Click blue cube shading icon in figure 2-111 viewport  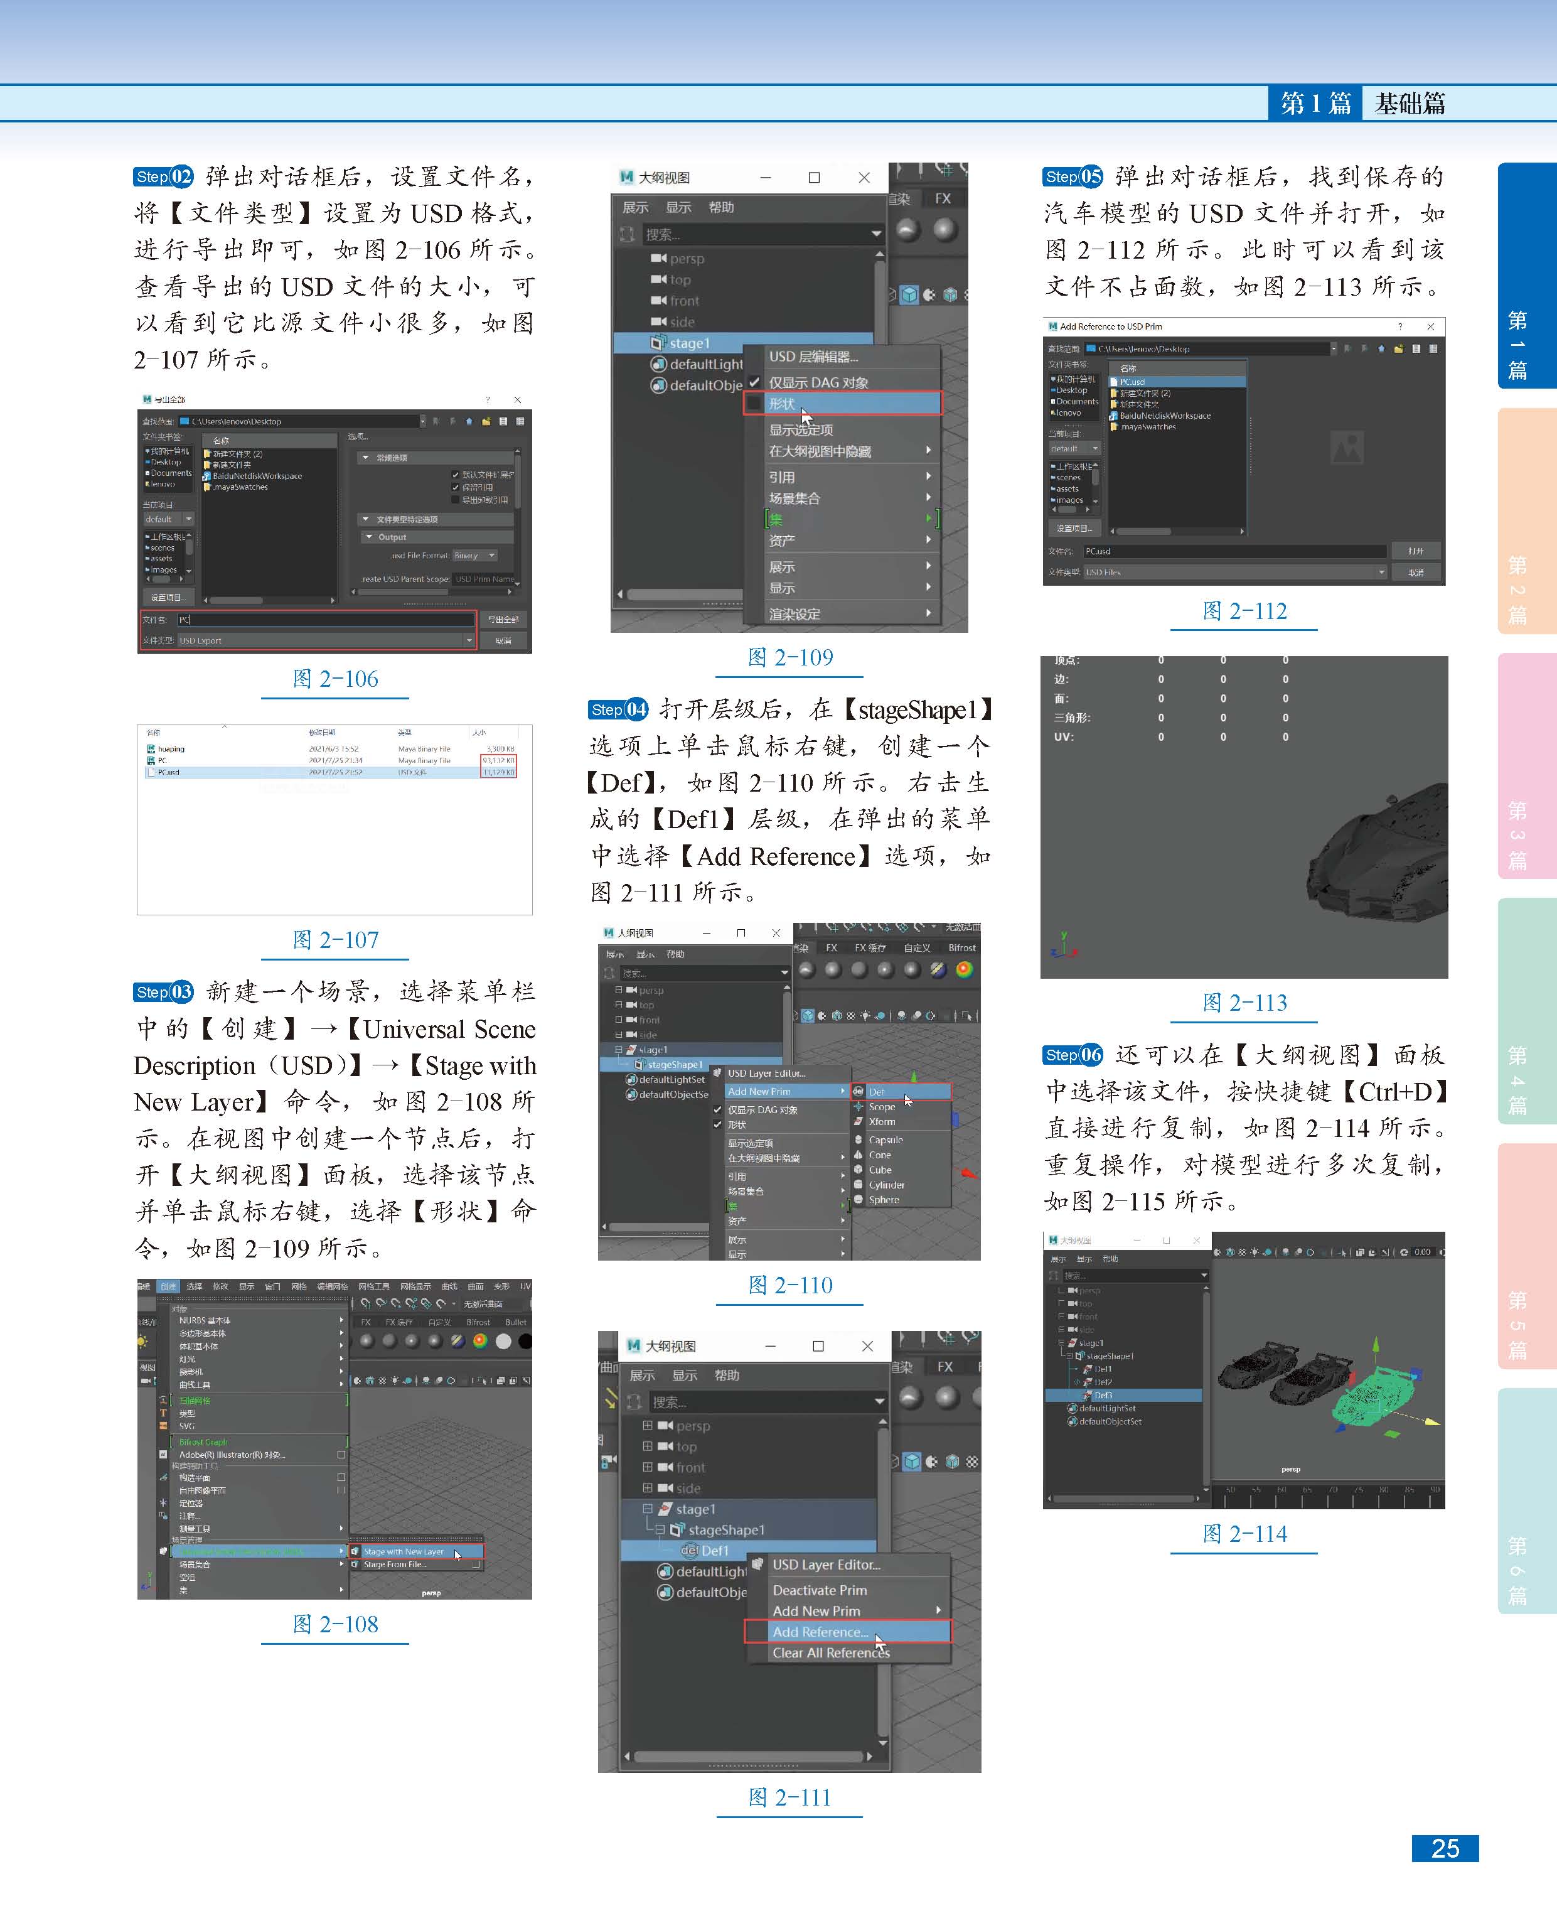pos(912,1462)
